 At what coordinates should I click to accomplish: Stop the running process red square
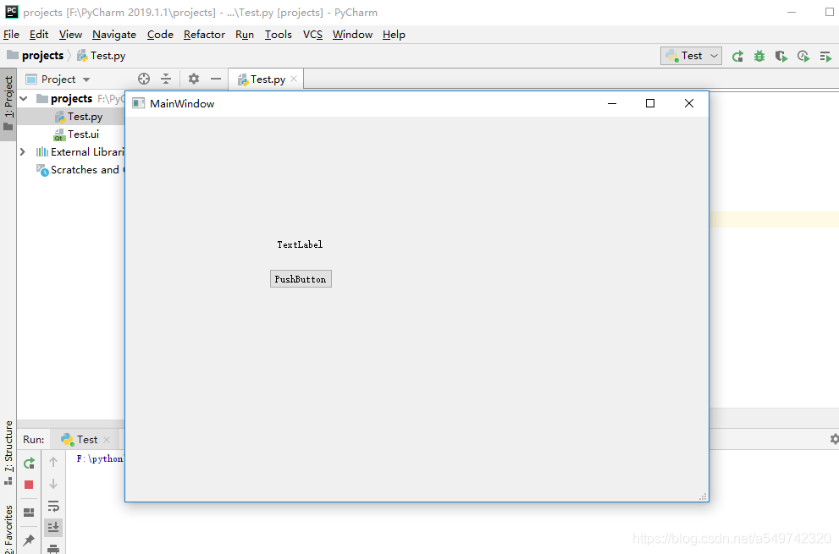click(x=29, y=485)
